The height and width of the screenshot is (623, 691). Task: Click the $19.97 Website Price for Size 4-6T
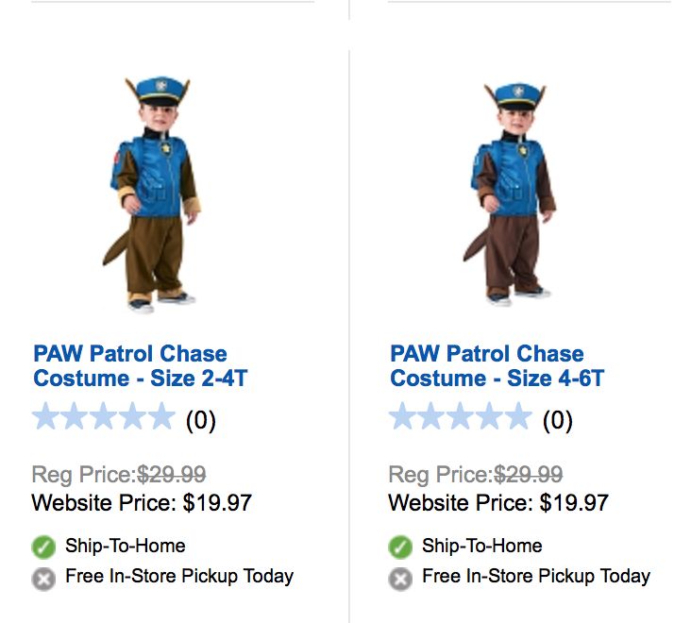coord(574,502)
